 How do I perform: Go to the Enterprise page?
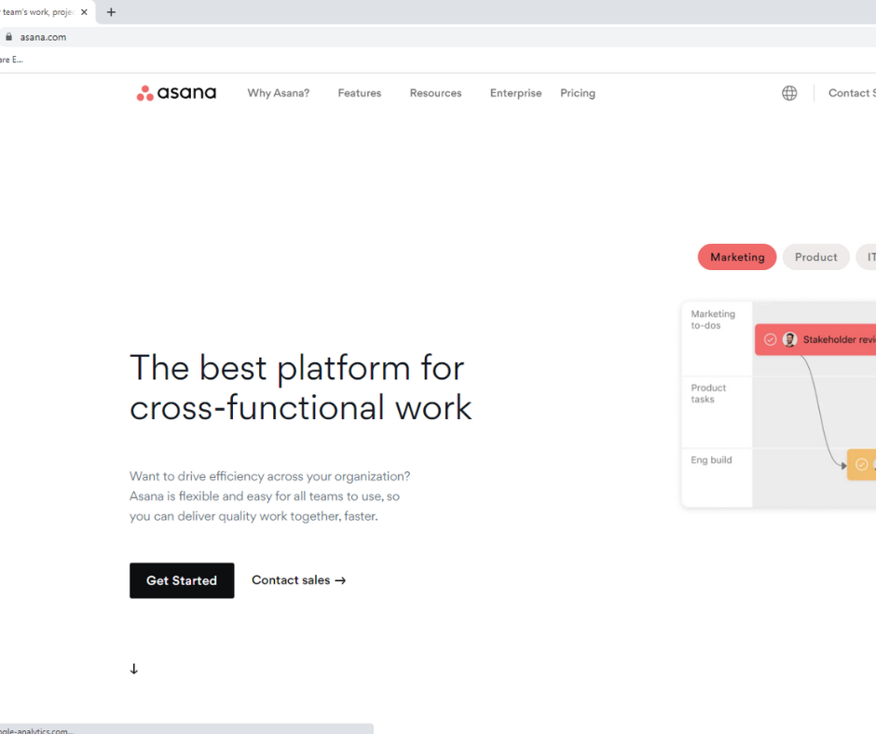(x=515, y=93)
